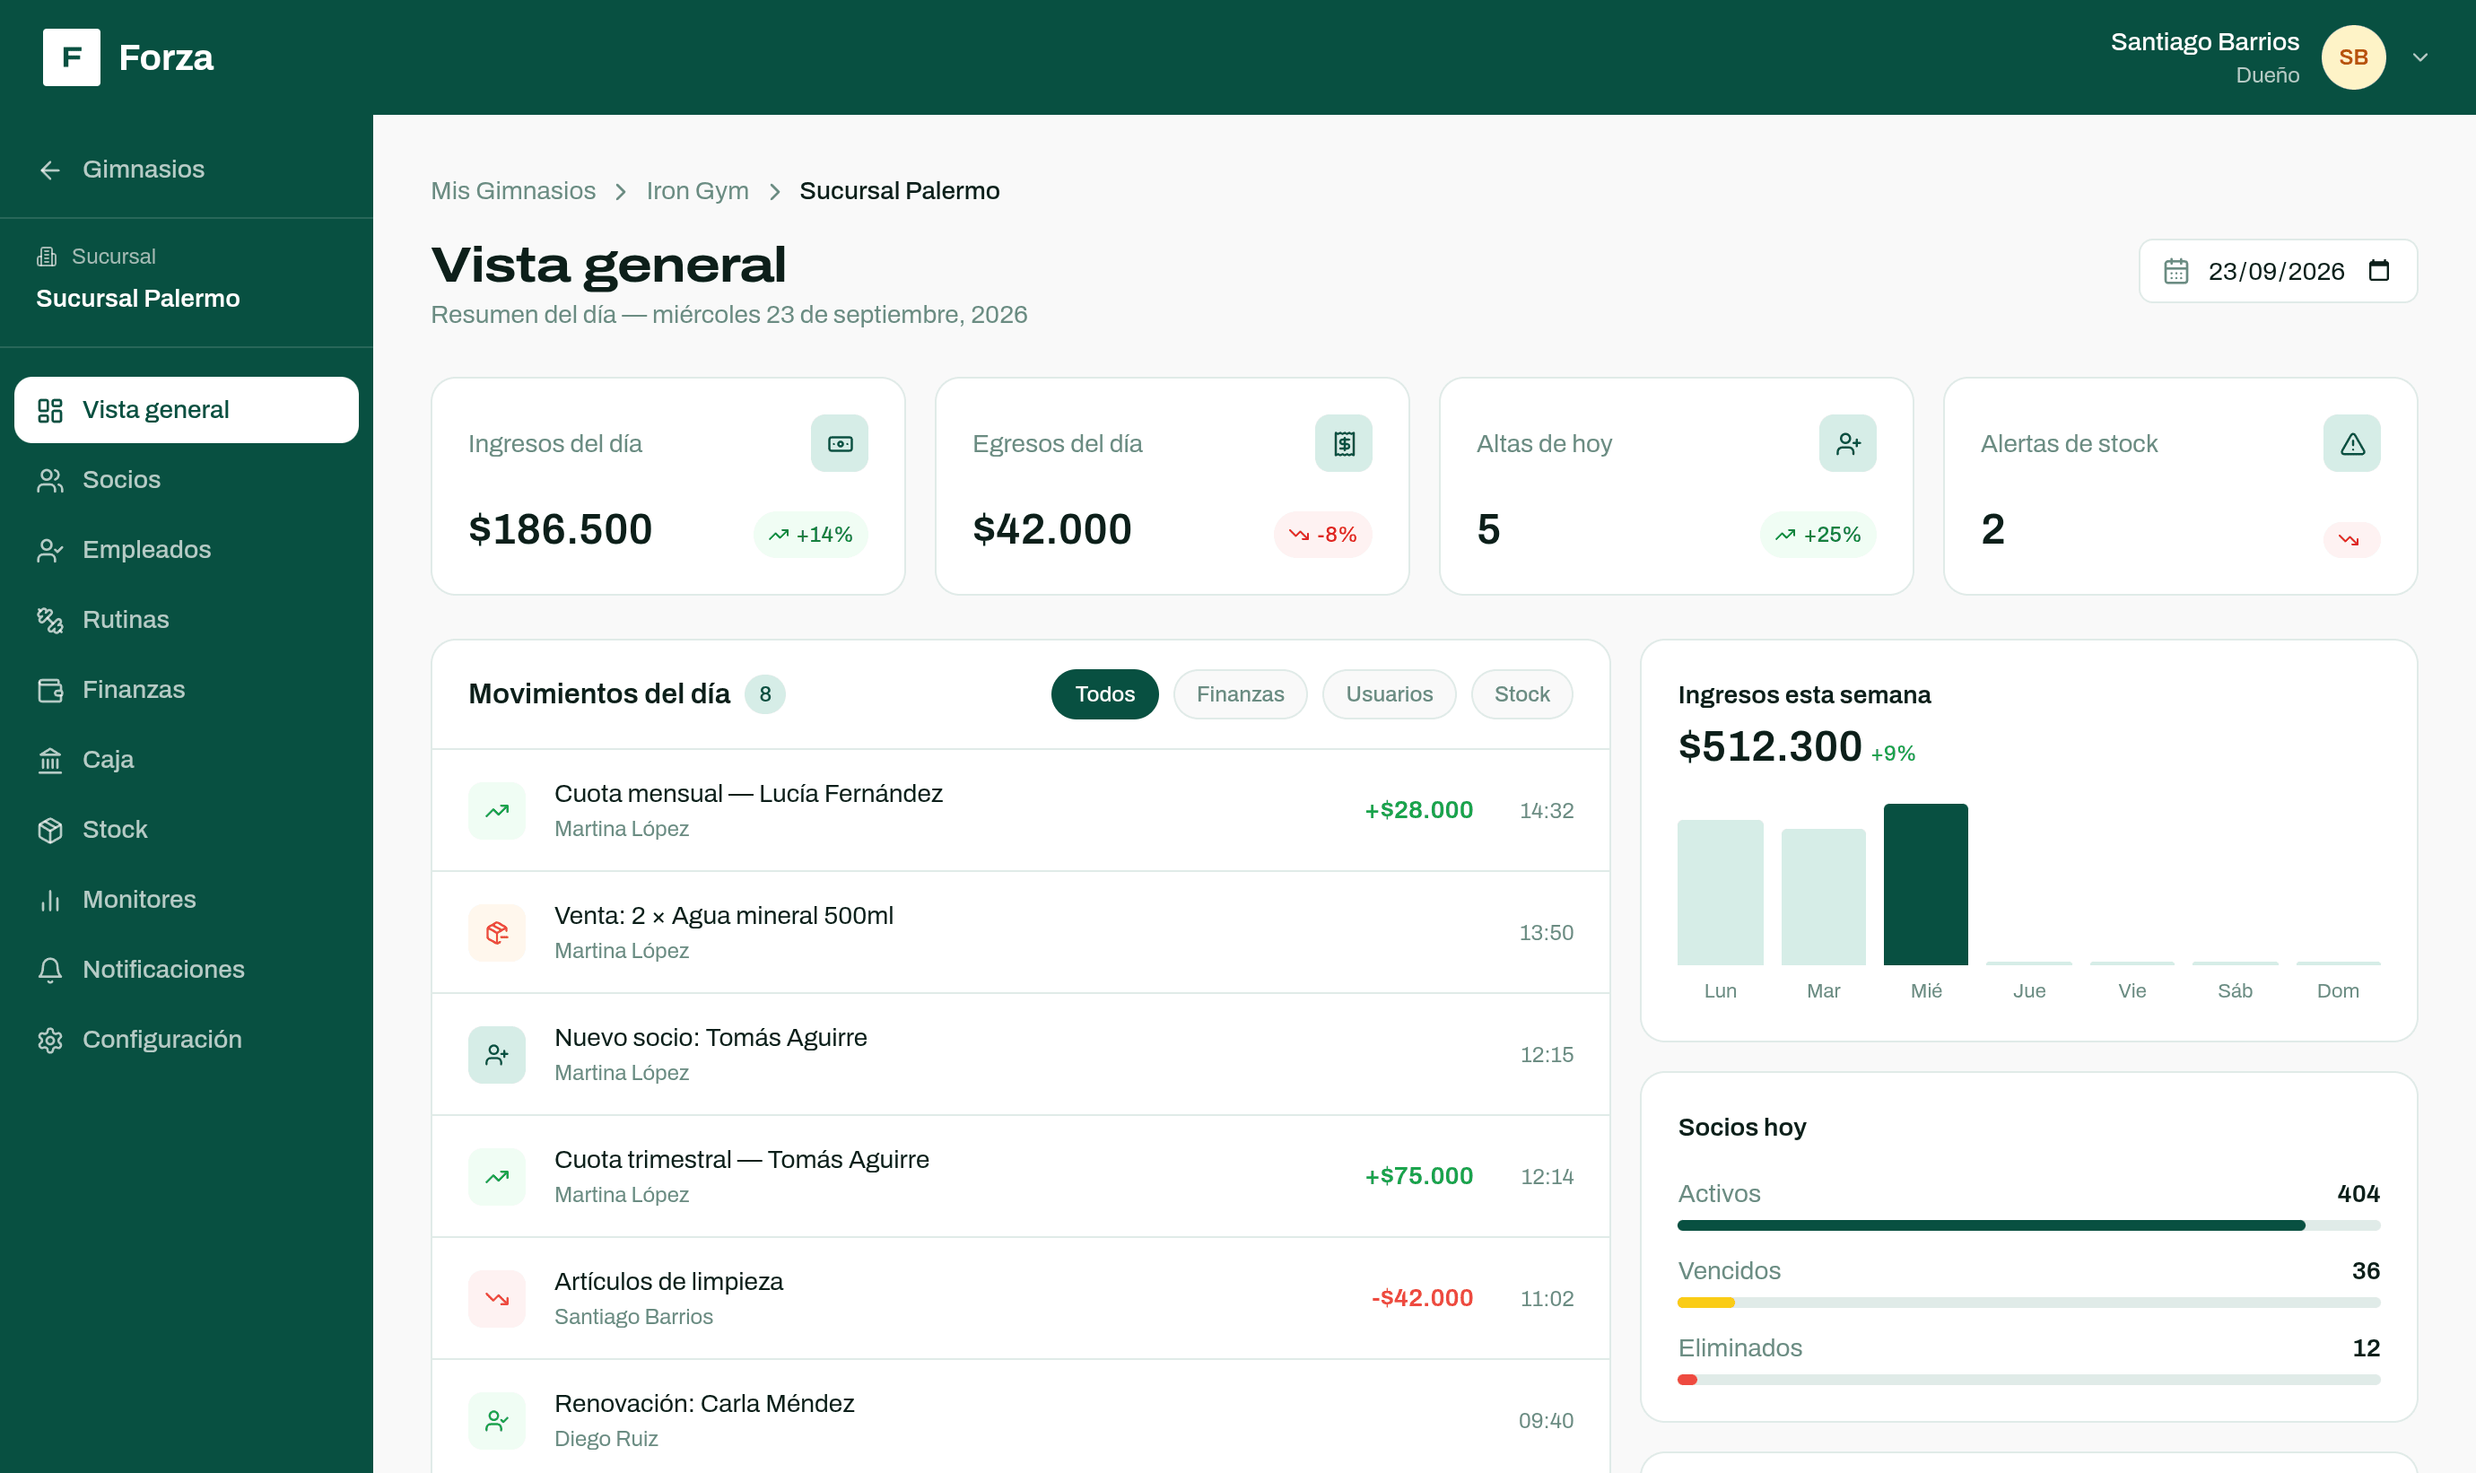2476x1473 pixels.
Task: Filter movements by Finanzas
Action: click(x=1241, y=695)
